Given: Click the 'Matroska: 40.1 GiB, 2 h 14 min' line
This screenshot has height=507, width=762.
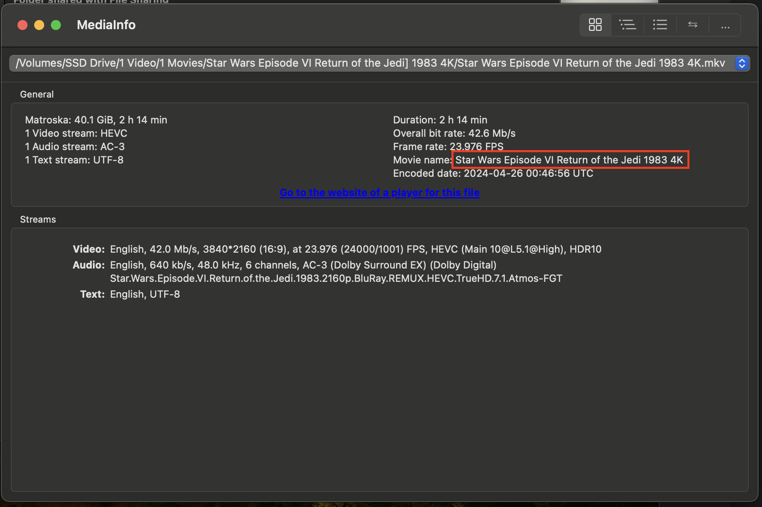Looking at the screenshot, I should pos(96,120).
